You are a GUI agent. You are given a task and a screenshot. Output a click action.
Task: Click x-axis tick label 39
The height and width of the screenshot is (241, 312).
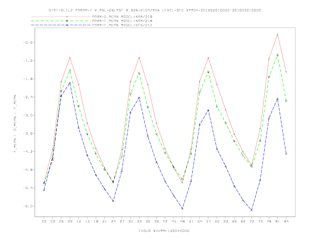click(x=156, y=221)
